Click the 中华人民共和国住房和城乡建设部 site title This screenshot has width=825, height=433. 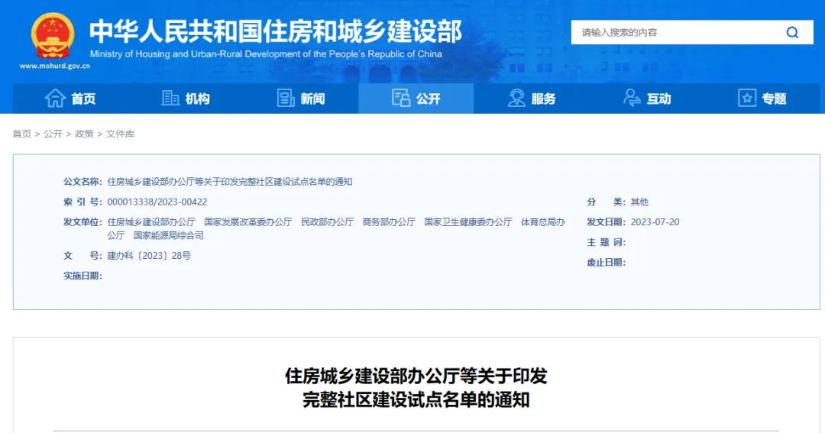[275, 31]
